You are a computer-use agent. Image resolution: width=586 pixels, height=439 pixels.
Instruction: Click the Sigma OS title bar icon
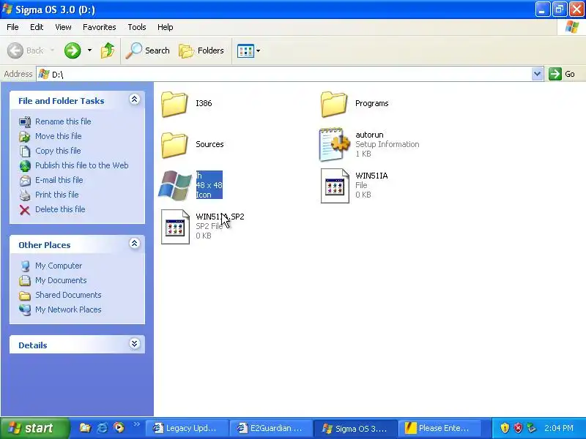click(x=7, y=9)
